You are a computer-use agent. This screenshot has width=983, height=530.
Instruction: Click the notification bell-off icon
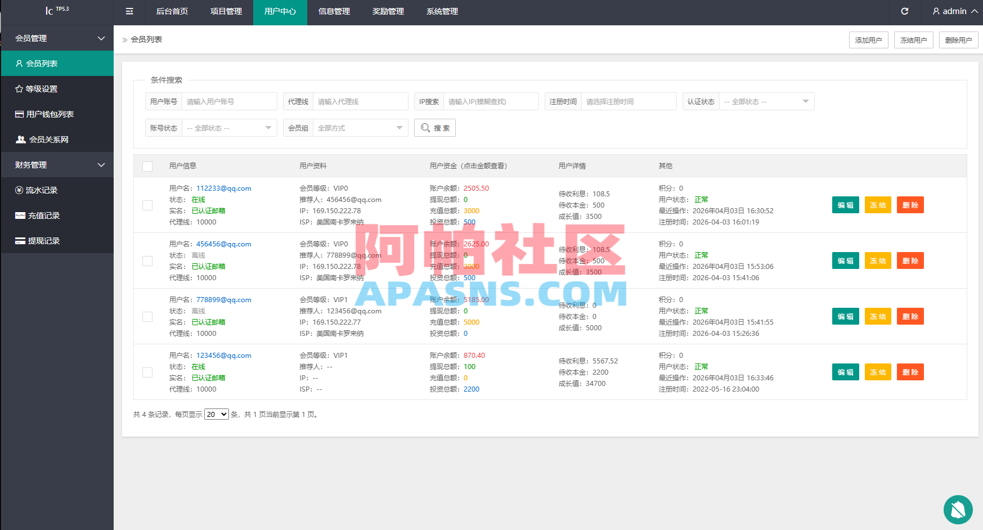pyautogui.click(x=958, y=510)
